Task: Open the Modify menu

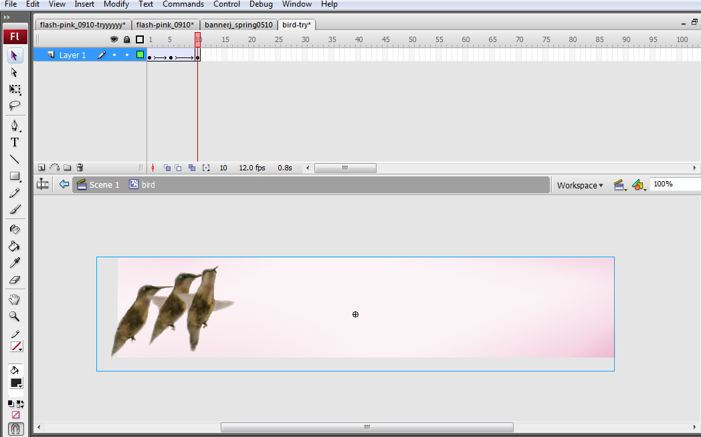Action: (x=116, y=4)
